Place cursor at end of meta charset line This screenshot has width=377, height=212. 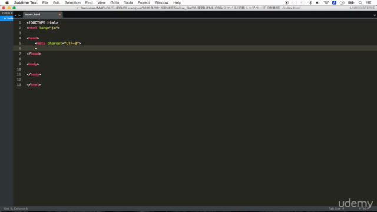(81, 44)
